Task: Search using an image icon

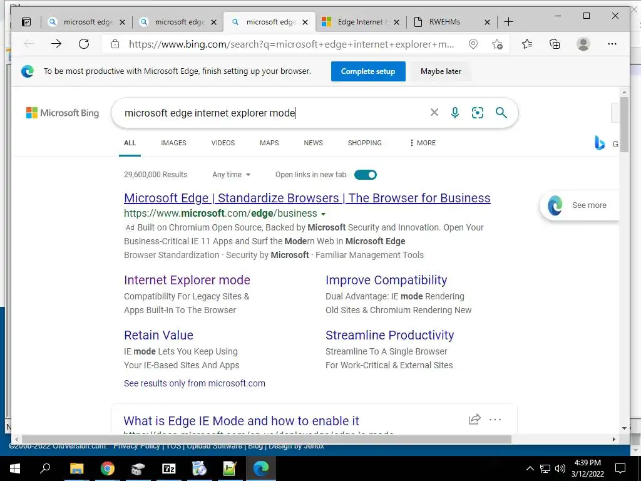Action: (478, 113)
